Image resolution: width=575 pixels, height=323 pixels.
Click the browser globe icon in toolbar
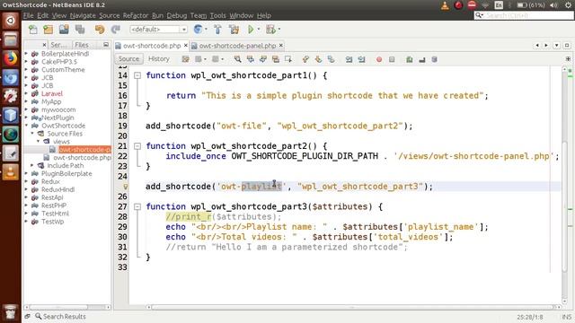[x=198, y=30]
